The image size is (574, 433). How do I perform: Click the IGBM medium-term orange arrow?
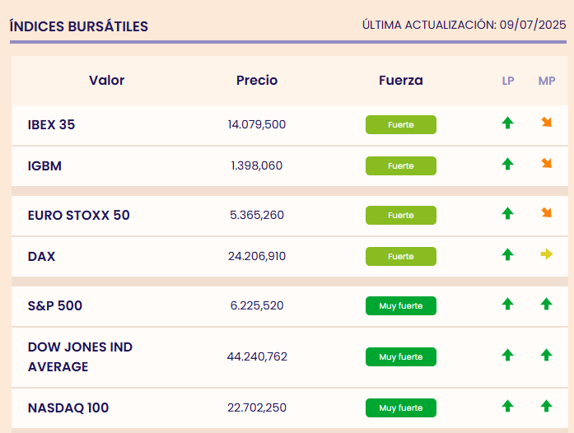(x=546, y=164)
